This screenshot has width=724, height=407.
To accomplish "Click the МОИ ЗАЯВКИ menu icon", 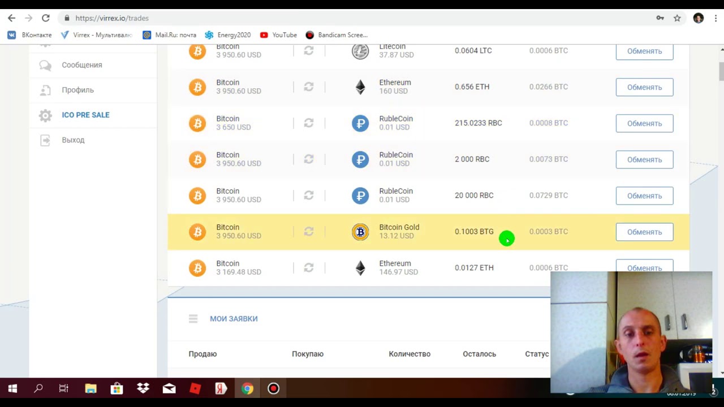I will pyautogui.click(x=193, y=319).
